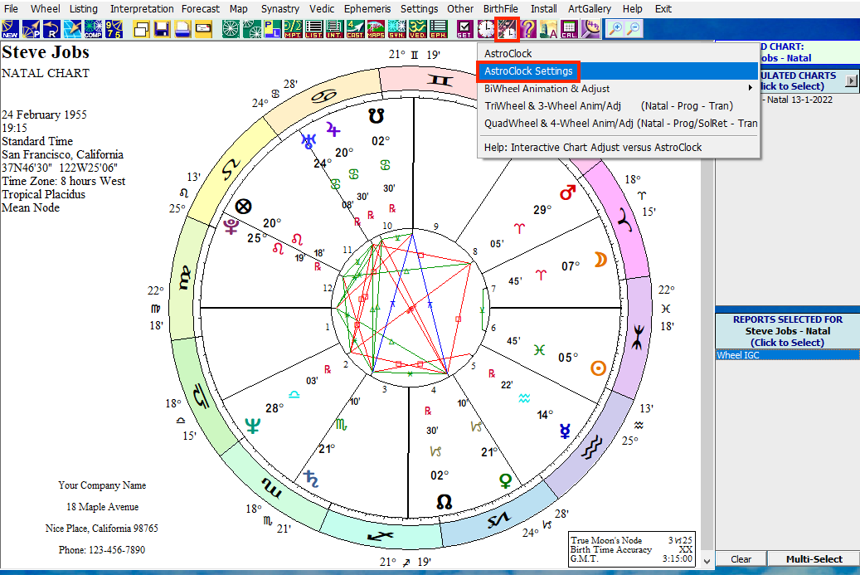Viewport: 860px width, 575px height.
Task: Click the P progressed chart toolbar icon
Action: [31, 29]
